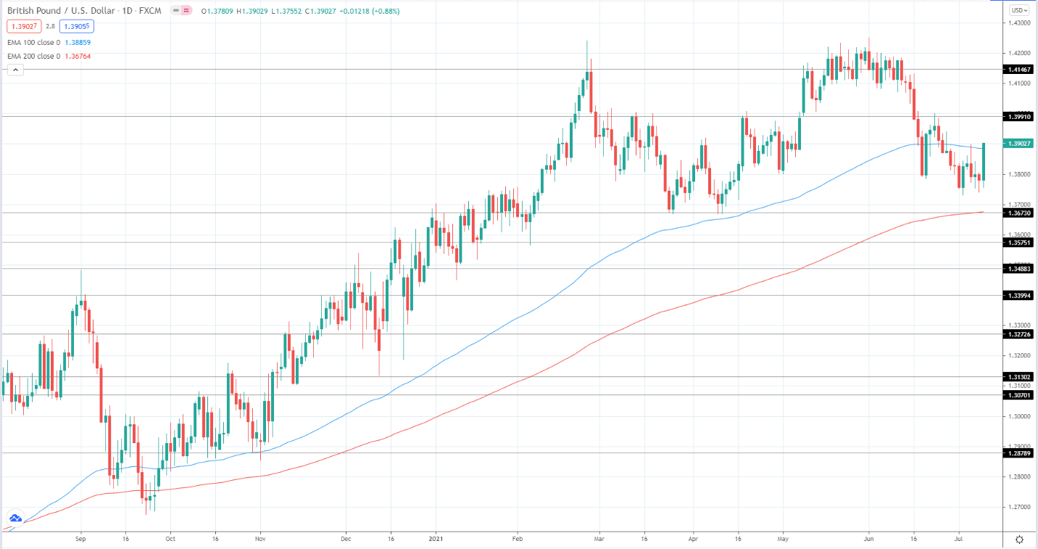
Task: Select the EMA 200 close indicator legend
Action: (x=34, y=56)
